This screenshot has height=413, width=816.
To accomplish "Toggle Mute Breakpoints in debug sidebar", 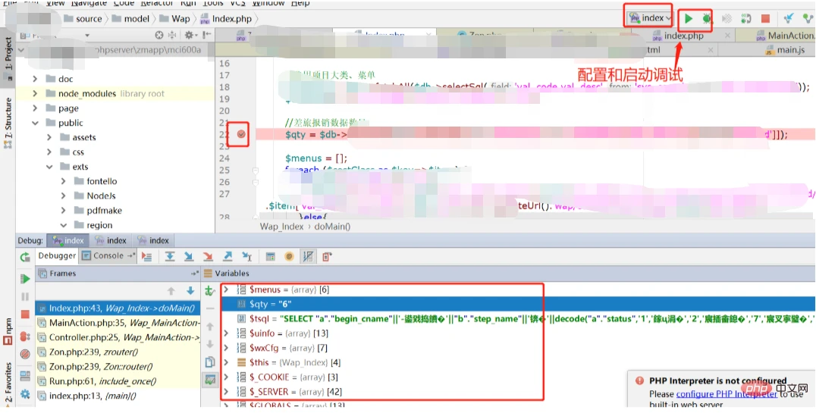I will click(25, 354).
